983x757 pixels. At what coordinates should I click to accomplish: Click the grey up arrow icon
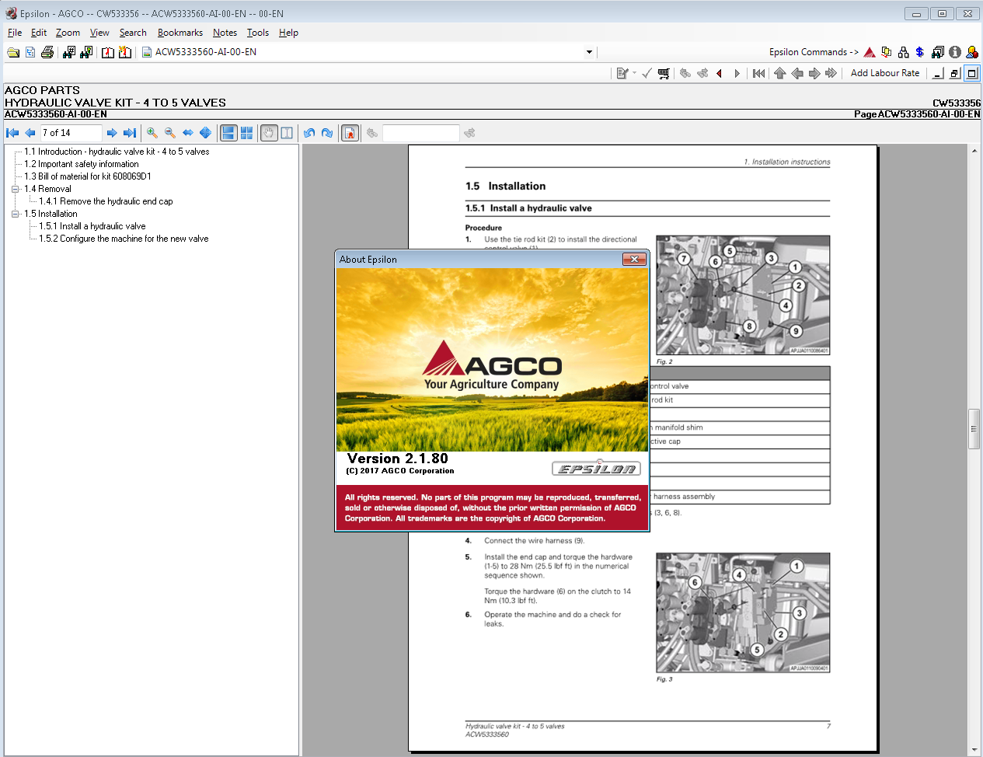780,73
